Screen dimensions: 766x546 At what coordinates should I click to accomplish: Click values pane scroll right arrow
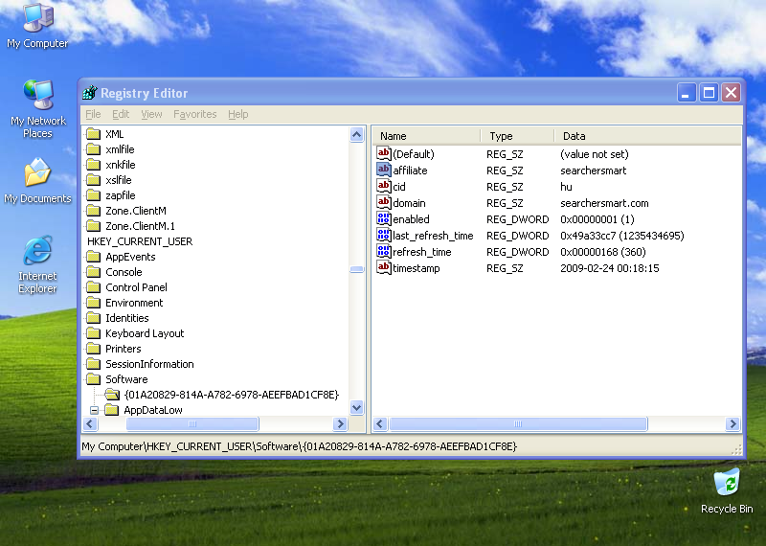pos(732,423)
